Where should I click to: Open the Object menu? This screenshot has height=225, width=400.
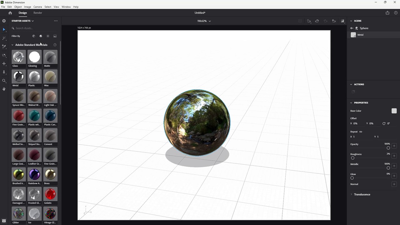(x=18, y=7)
